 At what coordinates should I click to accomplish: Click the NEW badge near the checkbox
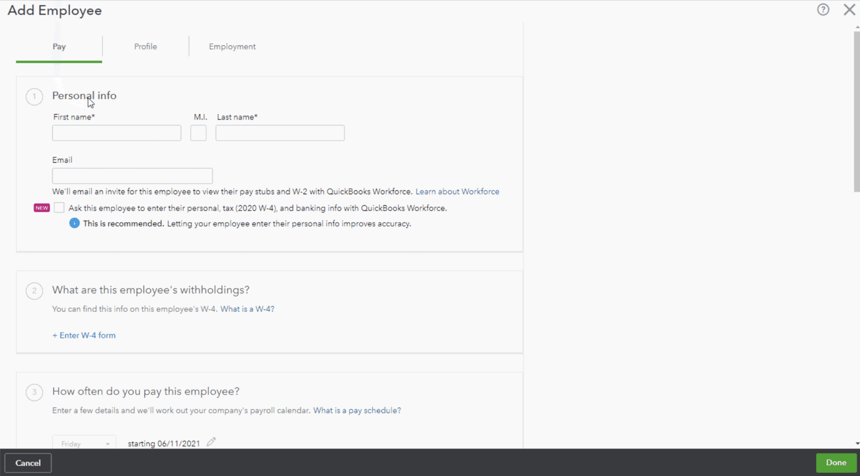(x=41, y=208)
